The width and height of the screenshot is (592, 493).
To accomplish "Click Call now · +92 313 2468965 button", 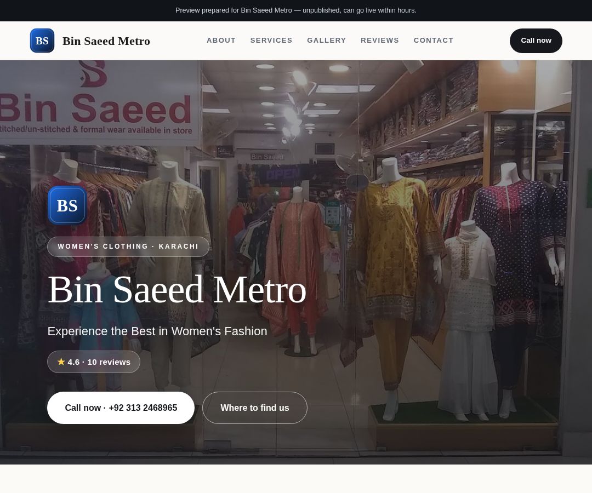I will (x=121, y=408).
